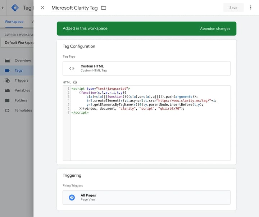
Task: Open the HTML help question mark icon
Action: [x=75, y=82]
